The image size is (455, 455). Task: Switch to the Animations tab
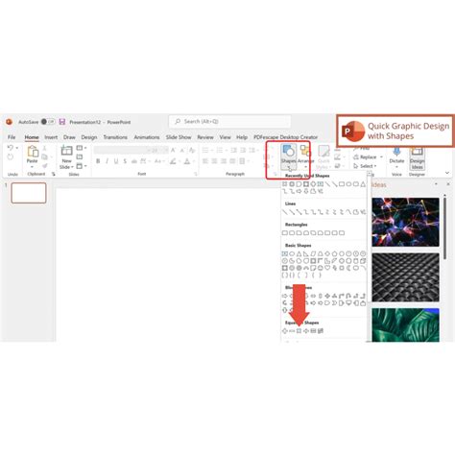[147, 137]
